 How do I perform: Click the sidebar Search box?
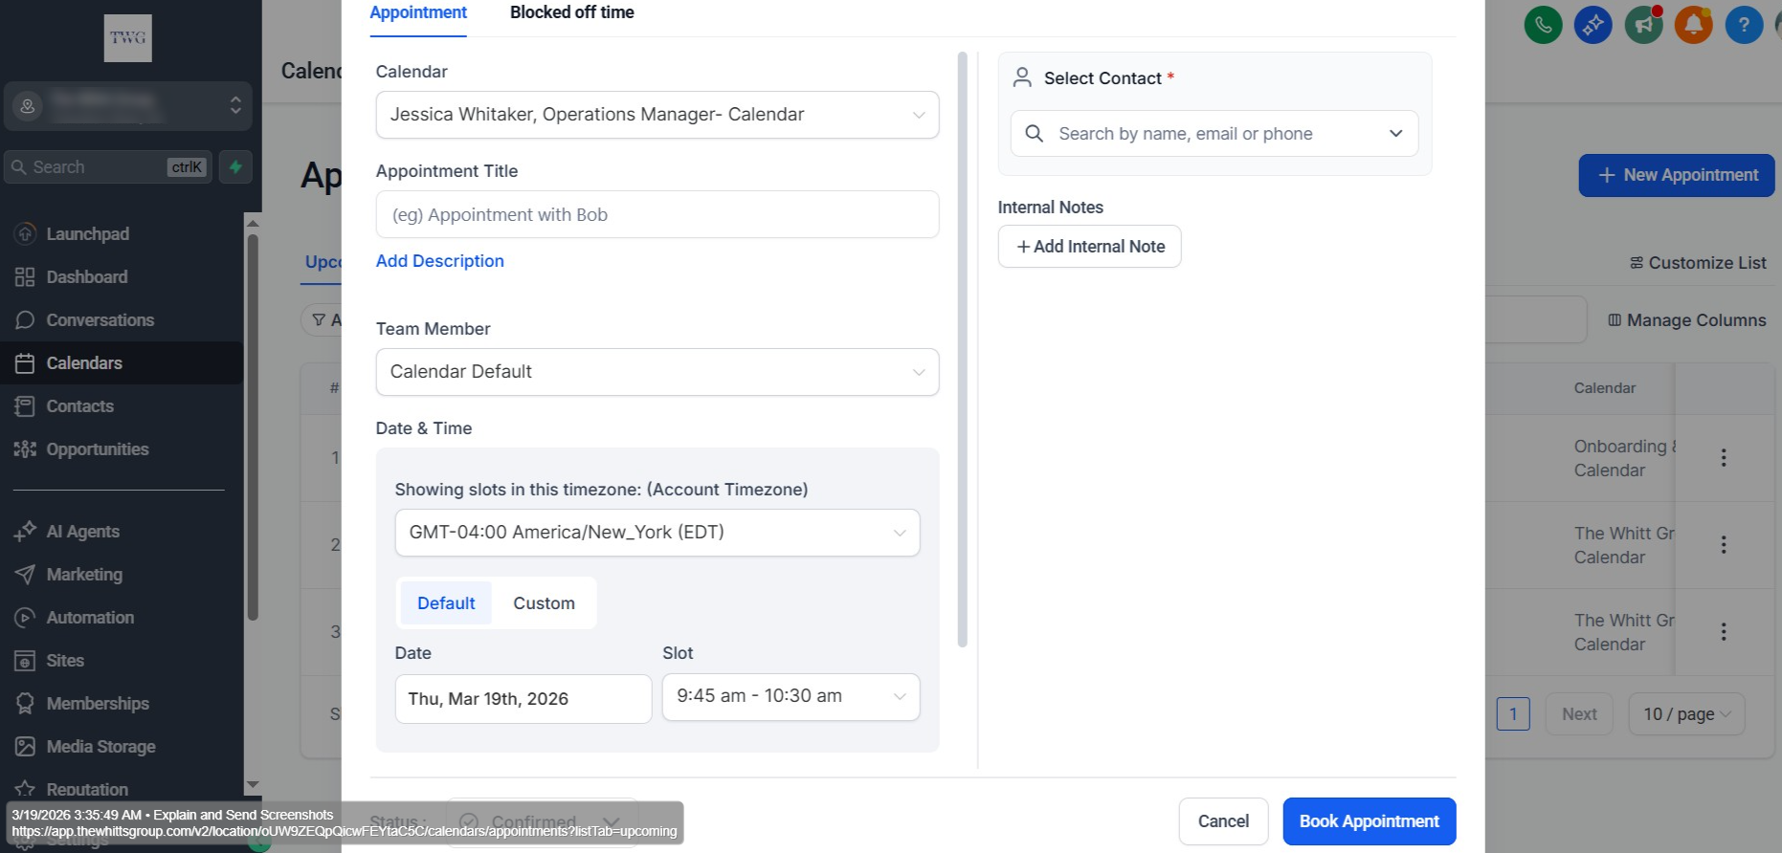click(x=107, y=166)
